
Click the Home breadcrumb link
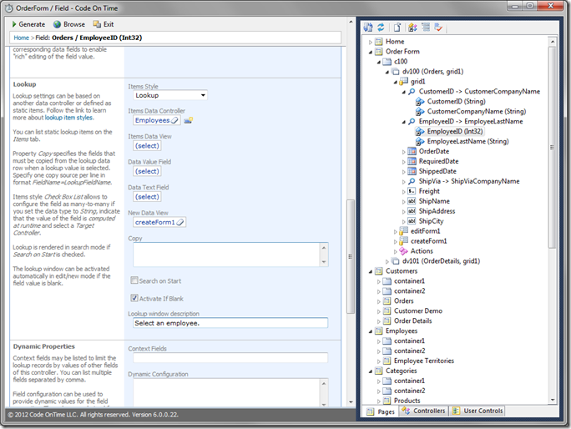click(x=22, y=38)
